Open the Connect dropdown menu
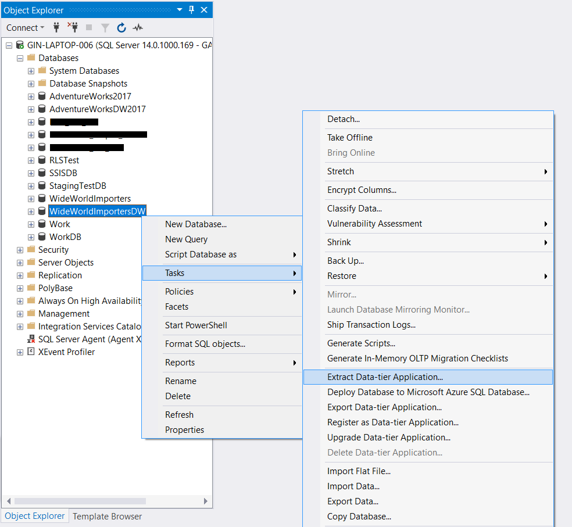Image resolution: width=572 pixels, height=527 pixels. (25, 27)
